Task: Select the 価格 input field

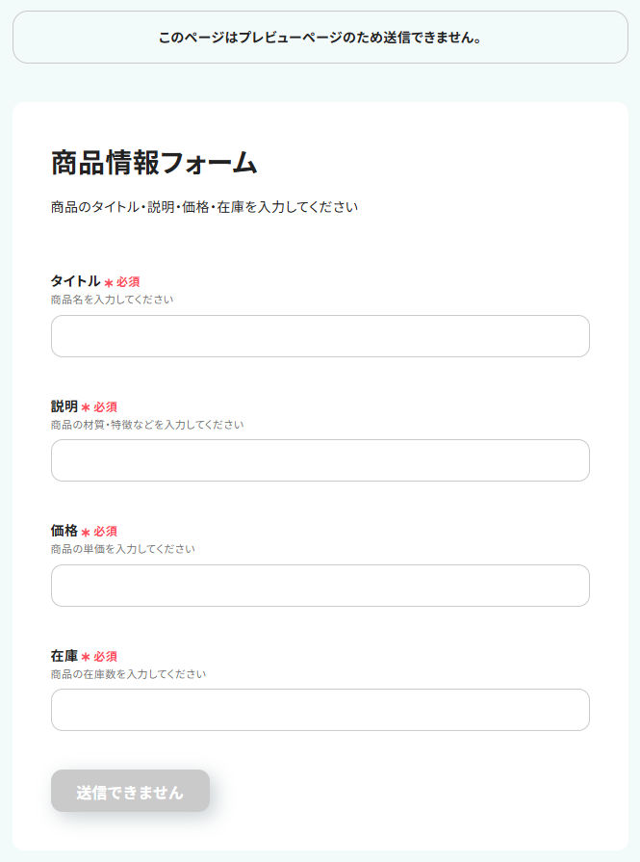Action: click(320, 586)
